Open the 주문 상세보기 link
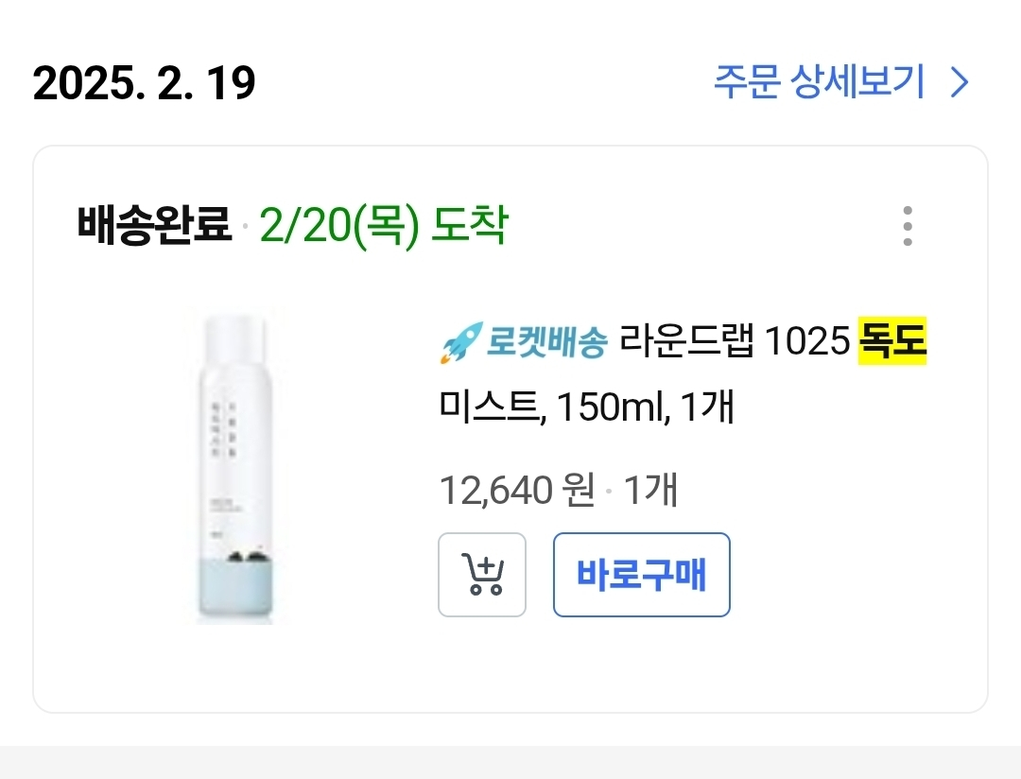The image size is (1021, 779). tap(819, 83)
